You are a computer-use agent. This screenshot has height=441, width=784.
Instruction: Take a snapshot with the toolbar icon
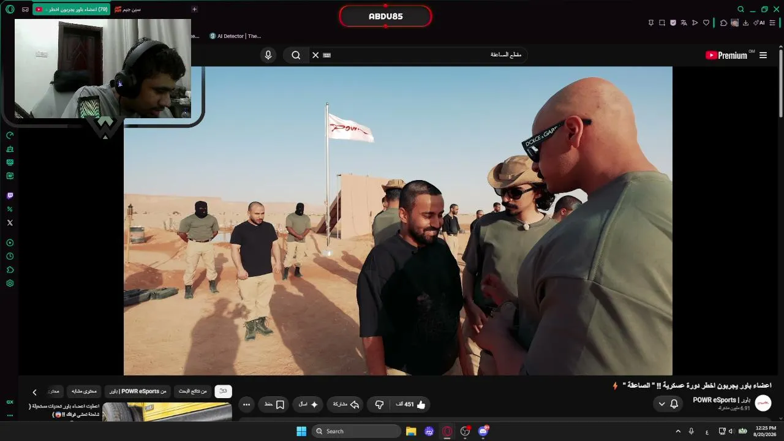662,23
